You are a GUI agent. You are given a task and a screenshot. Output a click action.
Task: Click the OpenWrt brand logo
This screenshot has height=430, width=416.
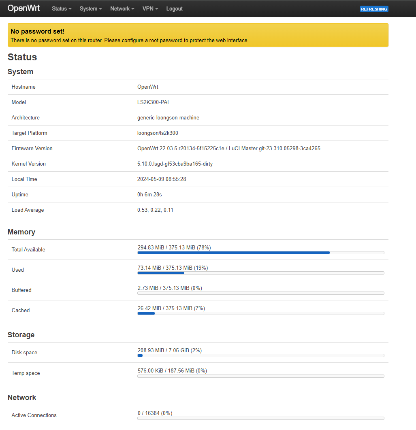click(x=23, y=8)
